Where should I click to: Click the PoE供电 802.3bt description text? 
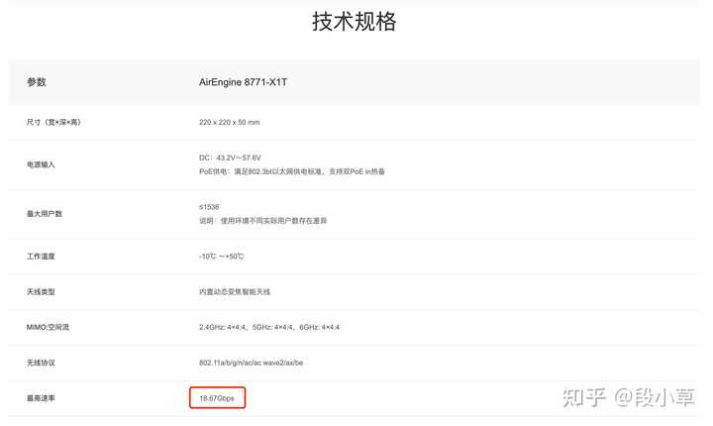tap(292, 171)
